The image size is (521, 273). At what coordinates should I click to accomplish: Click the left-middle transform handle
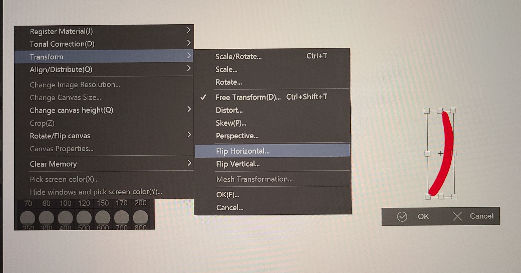pyautogui.click(x=427, y=154)
